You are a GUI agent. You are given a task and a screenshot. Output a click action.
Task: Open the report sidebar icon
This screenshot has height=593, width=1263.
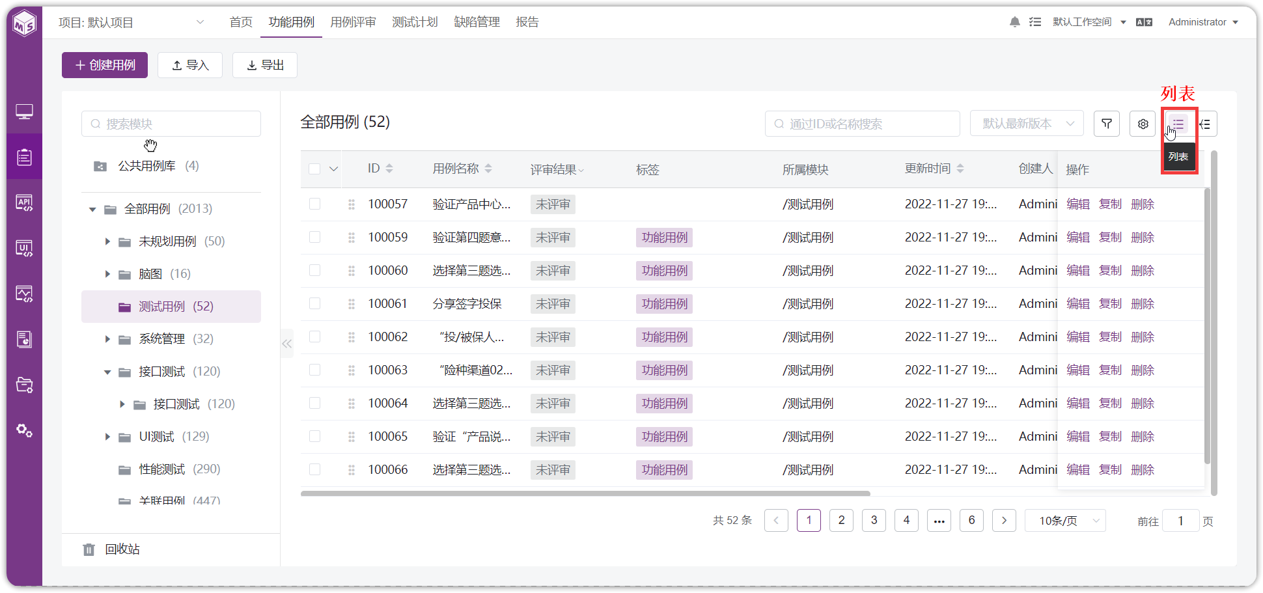(25, 340)
